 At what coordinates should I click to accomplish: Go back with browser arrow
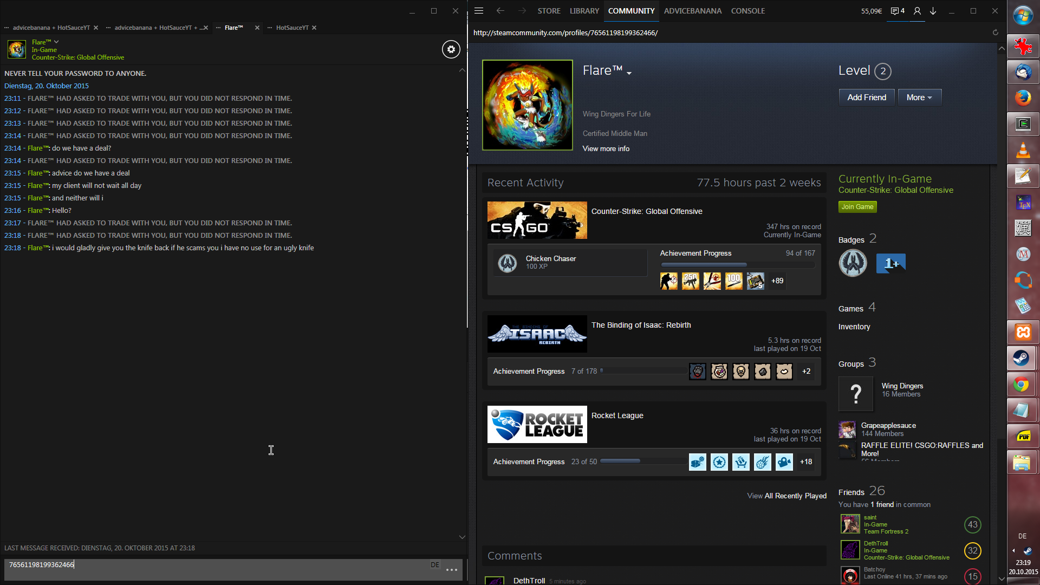500,11
